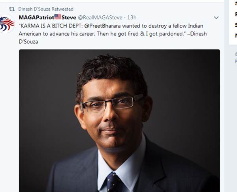The width and height of the screenshot is (237, 192).
Task: Open the 13h tweet timestamp
Action: click(132, 18)
